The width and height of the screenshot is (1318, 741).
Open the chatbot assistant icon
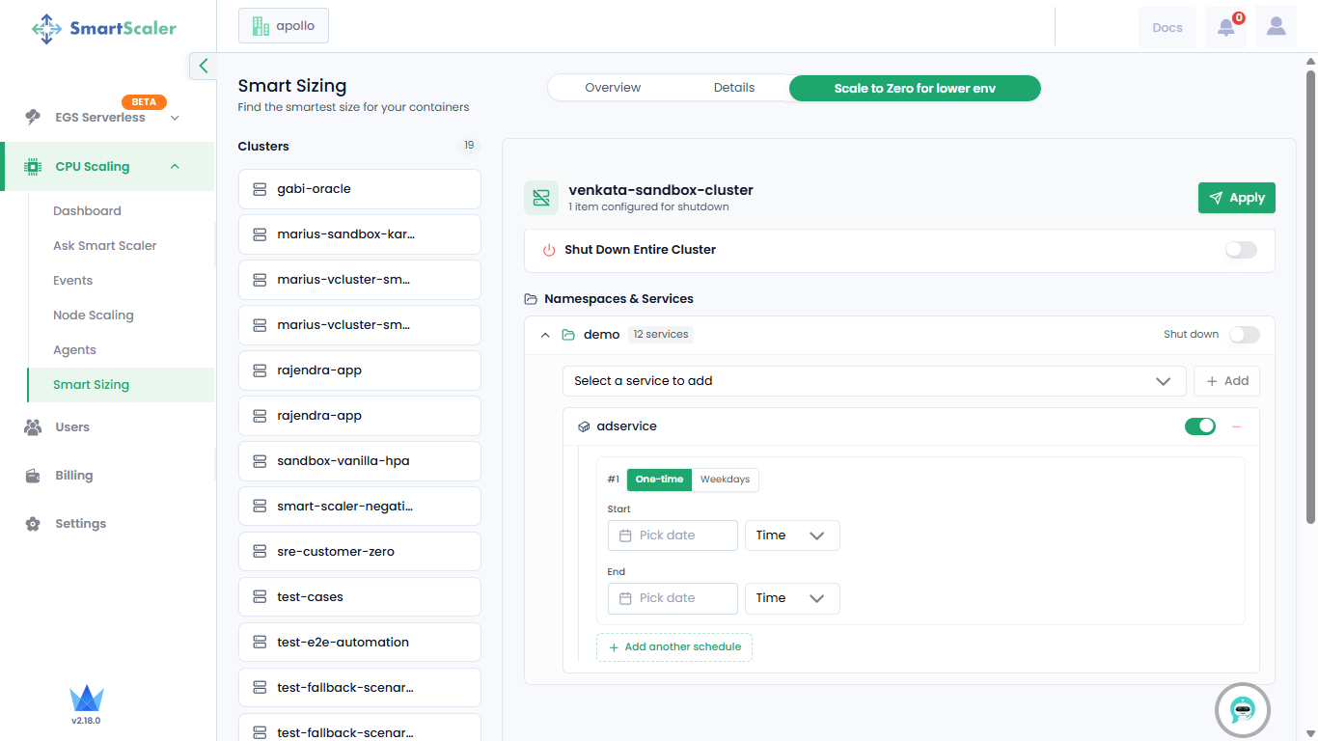(x=1242, y=710)
